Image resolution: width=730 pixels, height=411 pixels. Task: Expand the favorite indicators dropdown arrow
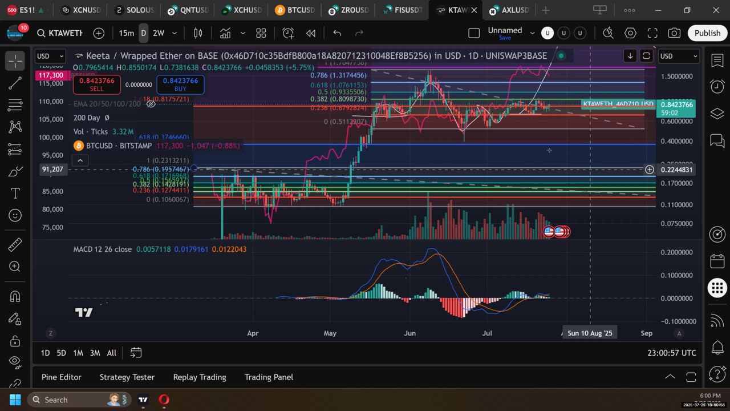coord(243,33)
